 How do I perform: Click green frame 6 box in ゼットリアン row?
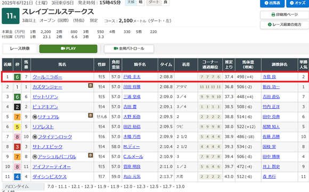coord(17,97)
